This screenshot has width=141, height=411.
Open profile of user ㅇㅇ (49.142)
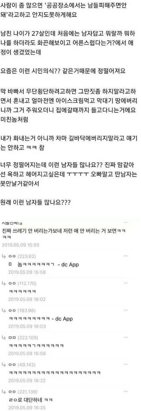[21, 364]
